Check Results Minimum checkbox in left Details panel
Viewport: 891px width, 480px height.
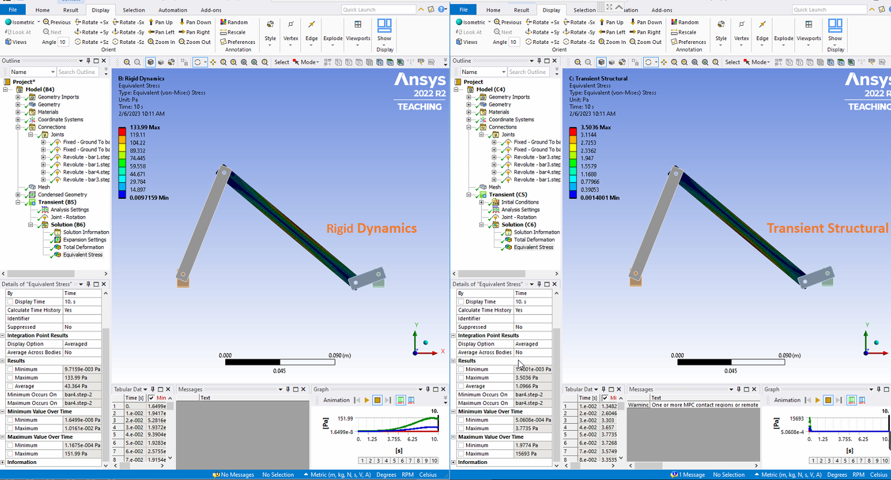11,369
